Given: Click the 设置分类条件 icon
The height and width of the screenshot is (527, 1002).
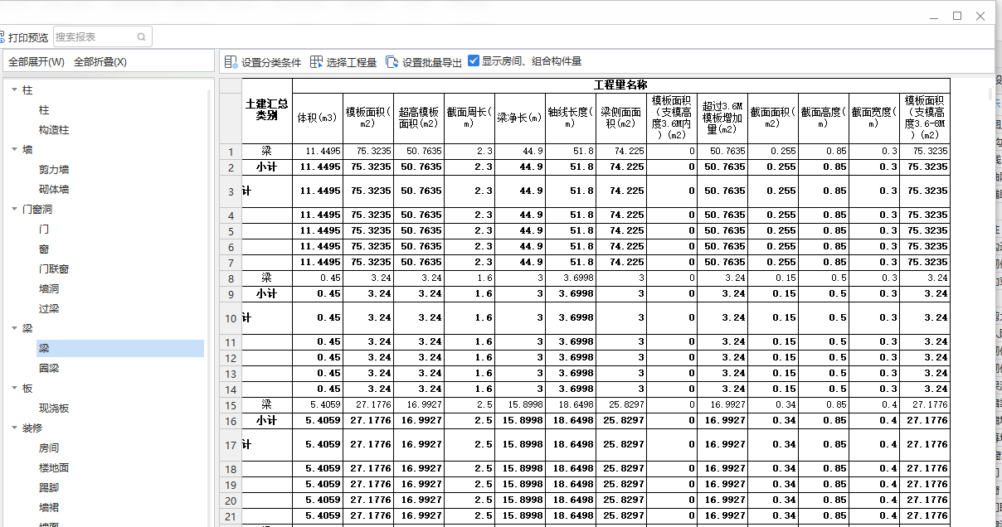Looking at the screenshot, I should 232,62.
